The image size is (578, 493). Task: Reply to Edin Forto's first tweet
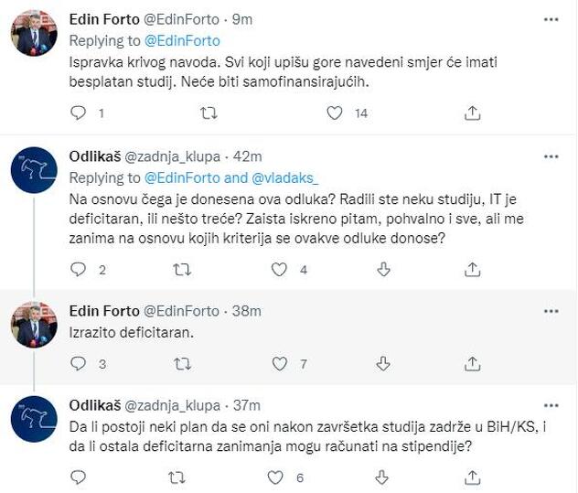[79, 113]
